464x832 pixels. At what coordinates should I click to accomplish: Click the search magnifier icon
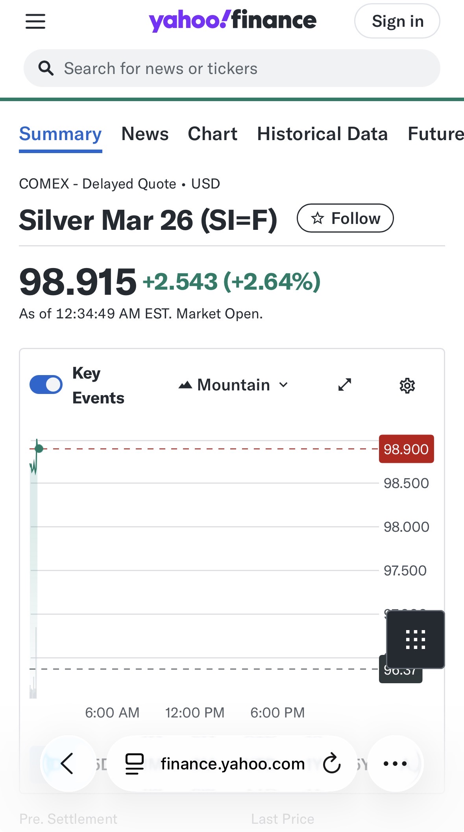click(46, 68)
